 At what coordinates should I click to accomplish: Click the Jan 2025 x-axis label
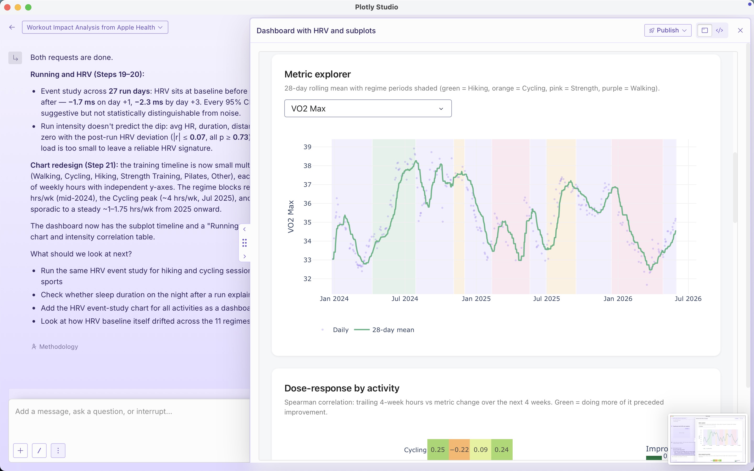(476, 299)
